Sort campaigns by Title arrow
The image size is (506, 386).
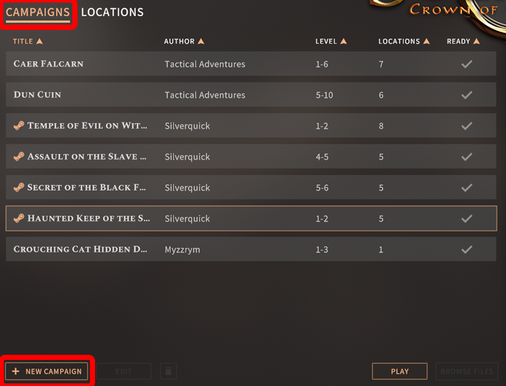point(39,41)
